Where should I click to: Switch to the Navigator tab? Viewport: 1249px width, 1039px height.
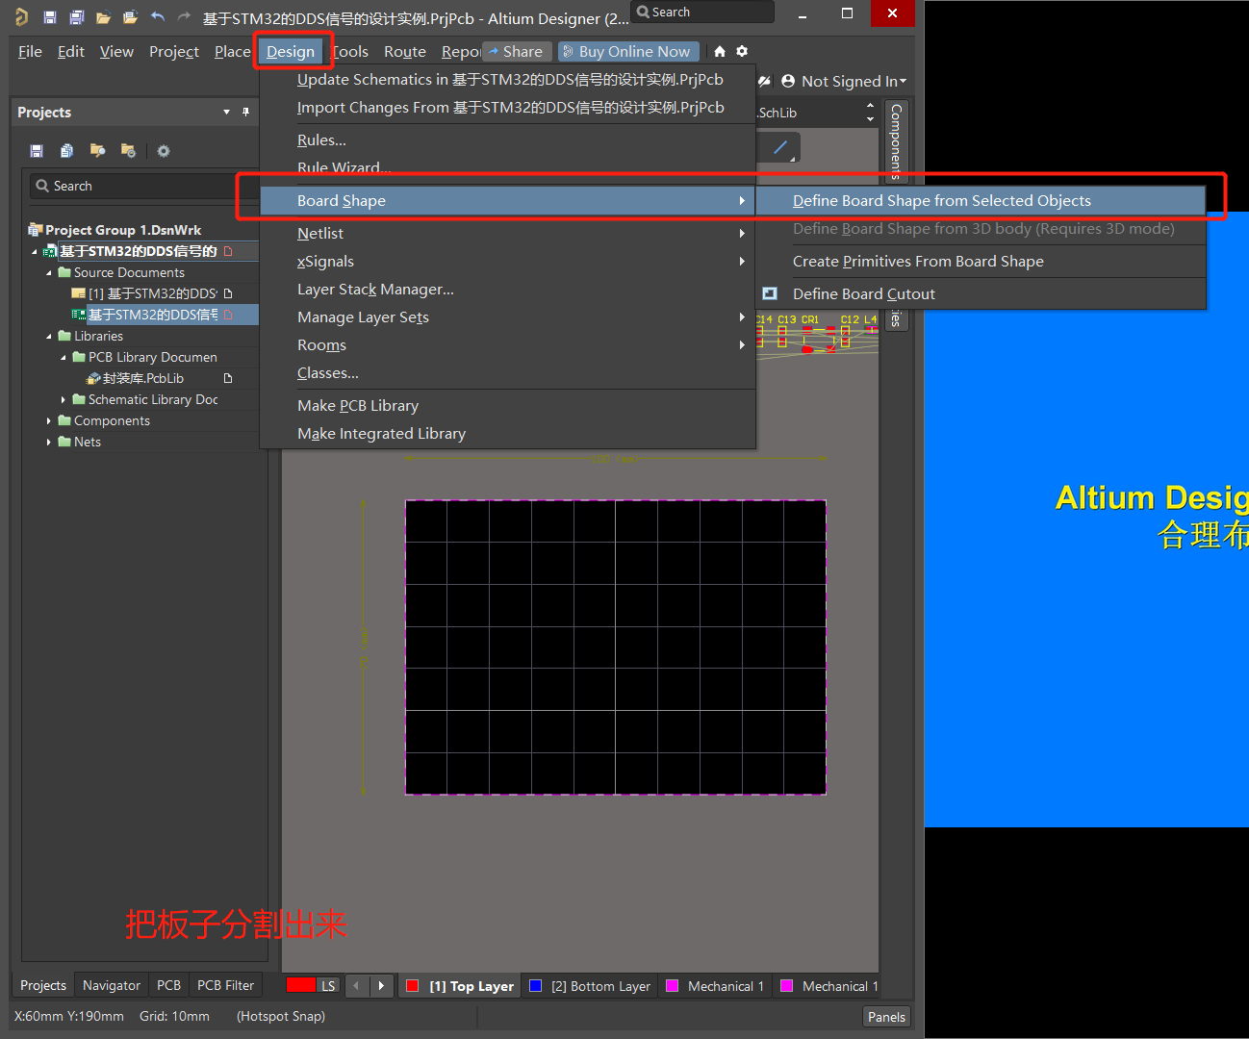pyautogui.click(x=112, y=985)
